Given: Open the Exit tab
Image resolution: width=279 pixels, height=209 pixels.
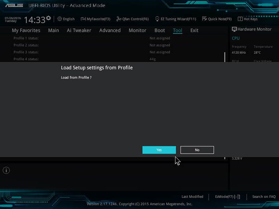Looking at the screenshot, I should 194,30.
